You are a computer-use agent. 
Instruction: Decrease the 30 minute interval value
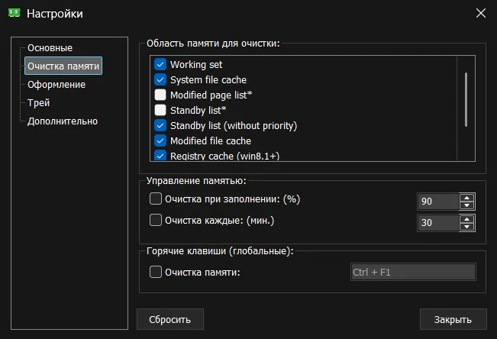(x=467, y=227)
